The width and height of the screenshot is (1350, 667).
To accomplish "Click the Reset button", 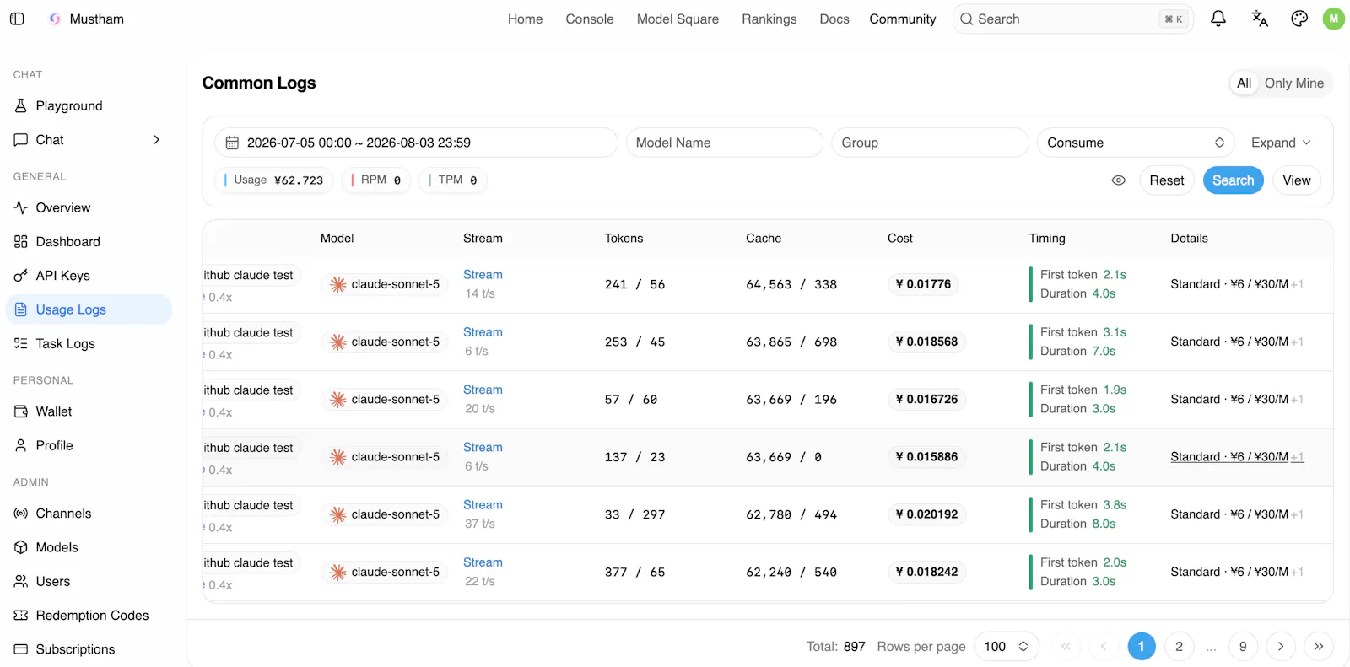I will pyautogui.click(x=1167, y=180).
